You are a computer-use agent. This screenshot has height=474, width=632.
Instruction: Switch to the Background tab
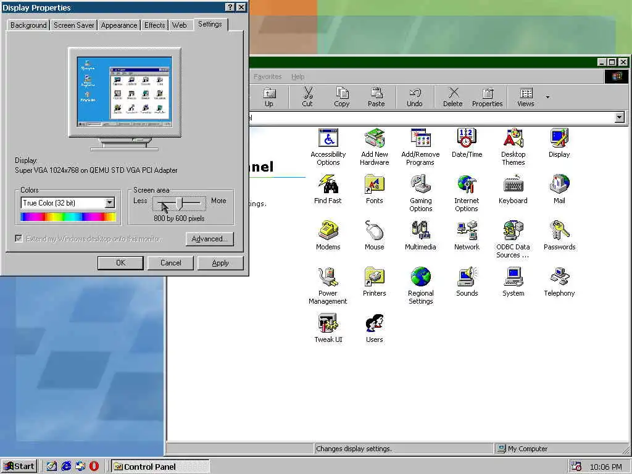[28, 25]
